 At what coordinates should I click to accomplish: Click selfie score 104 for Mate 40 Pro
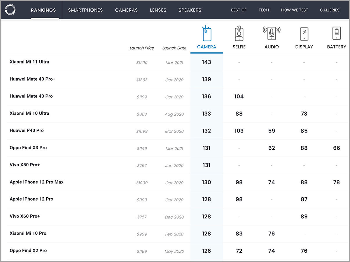(239, 96)
